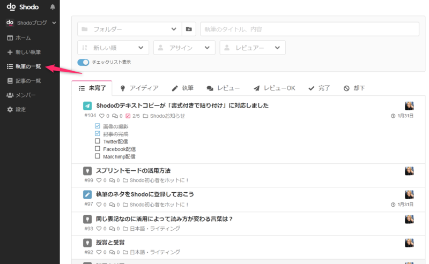Uncheck the 画像の撮影 checklist item
Screen dimensions: 429x264
coord(98,126)
